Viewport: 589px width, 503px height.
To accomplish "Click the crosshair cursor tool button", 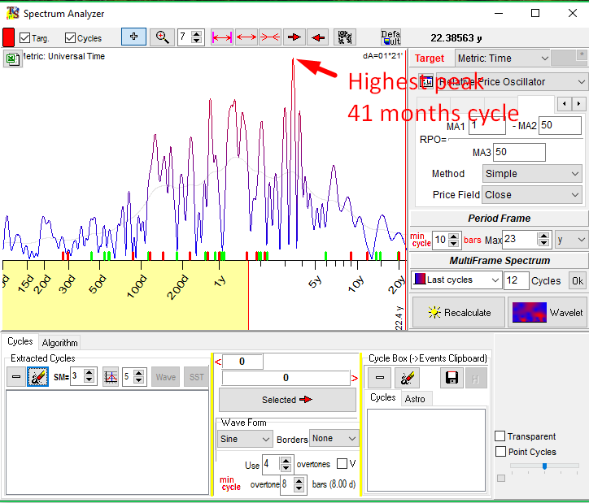I will pyautogui.click(x=133, y=37).
